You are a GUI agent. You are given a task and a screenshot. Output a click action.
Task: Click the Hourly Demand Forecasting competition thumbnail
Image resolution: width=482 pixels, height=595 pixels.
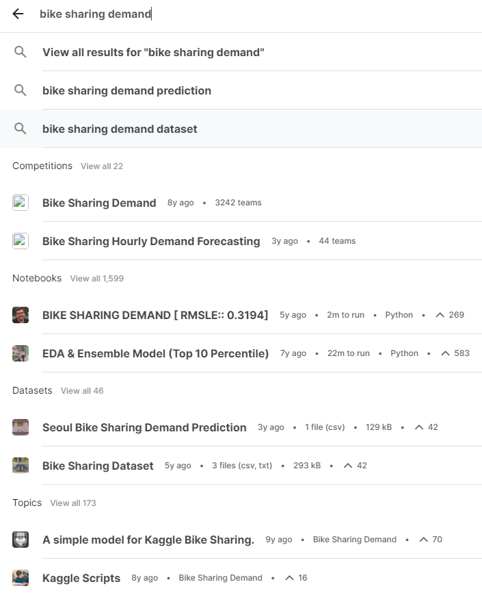tap(21, 241)
